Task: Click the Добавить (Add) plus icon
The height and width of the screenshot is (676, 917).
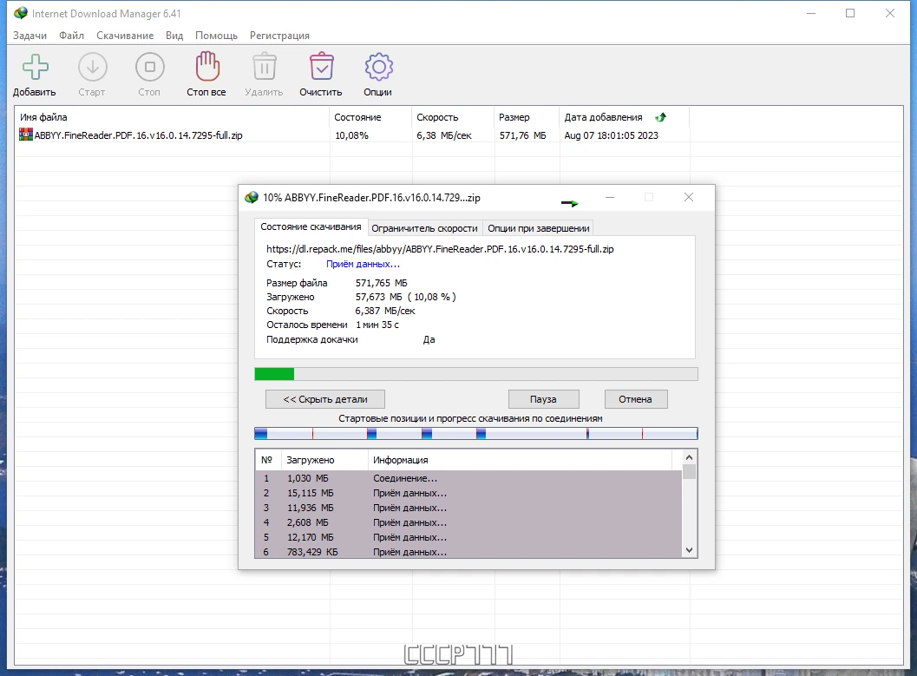Action: click(x=35, y=67)
